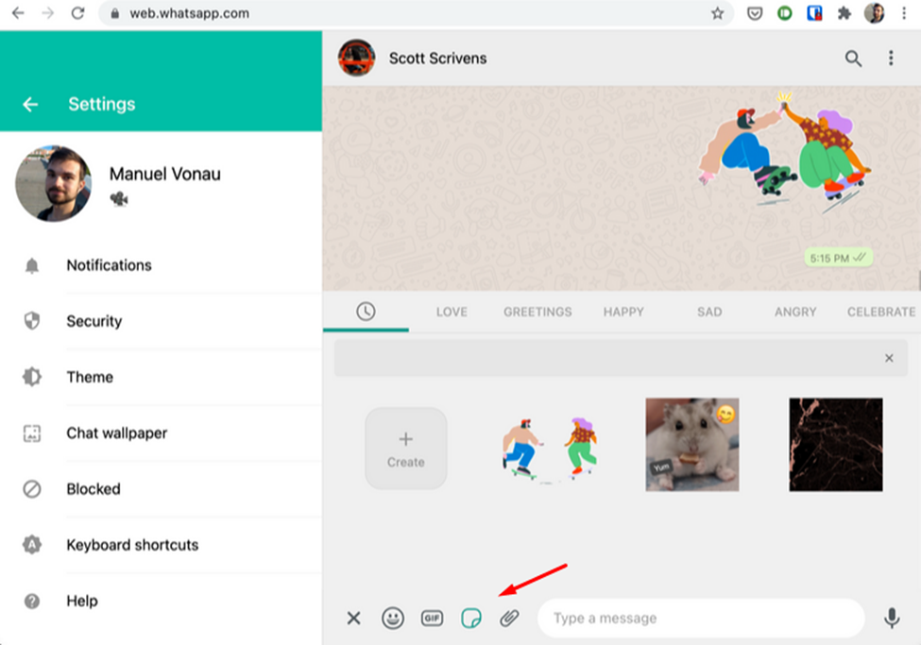This screenshot has height=645, width=921.
Task: Click the green circular extension icon
Action: point(785,13)
